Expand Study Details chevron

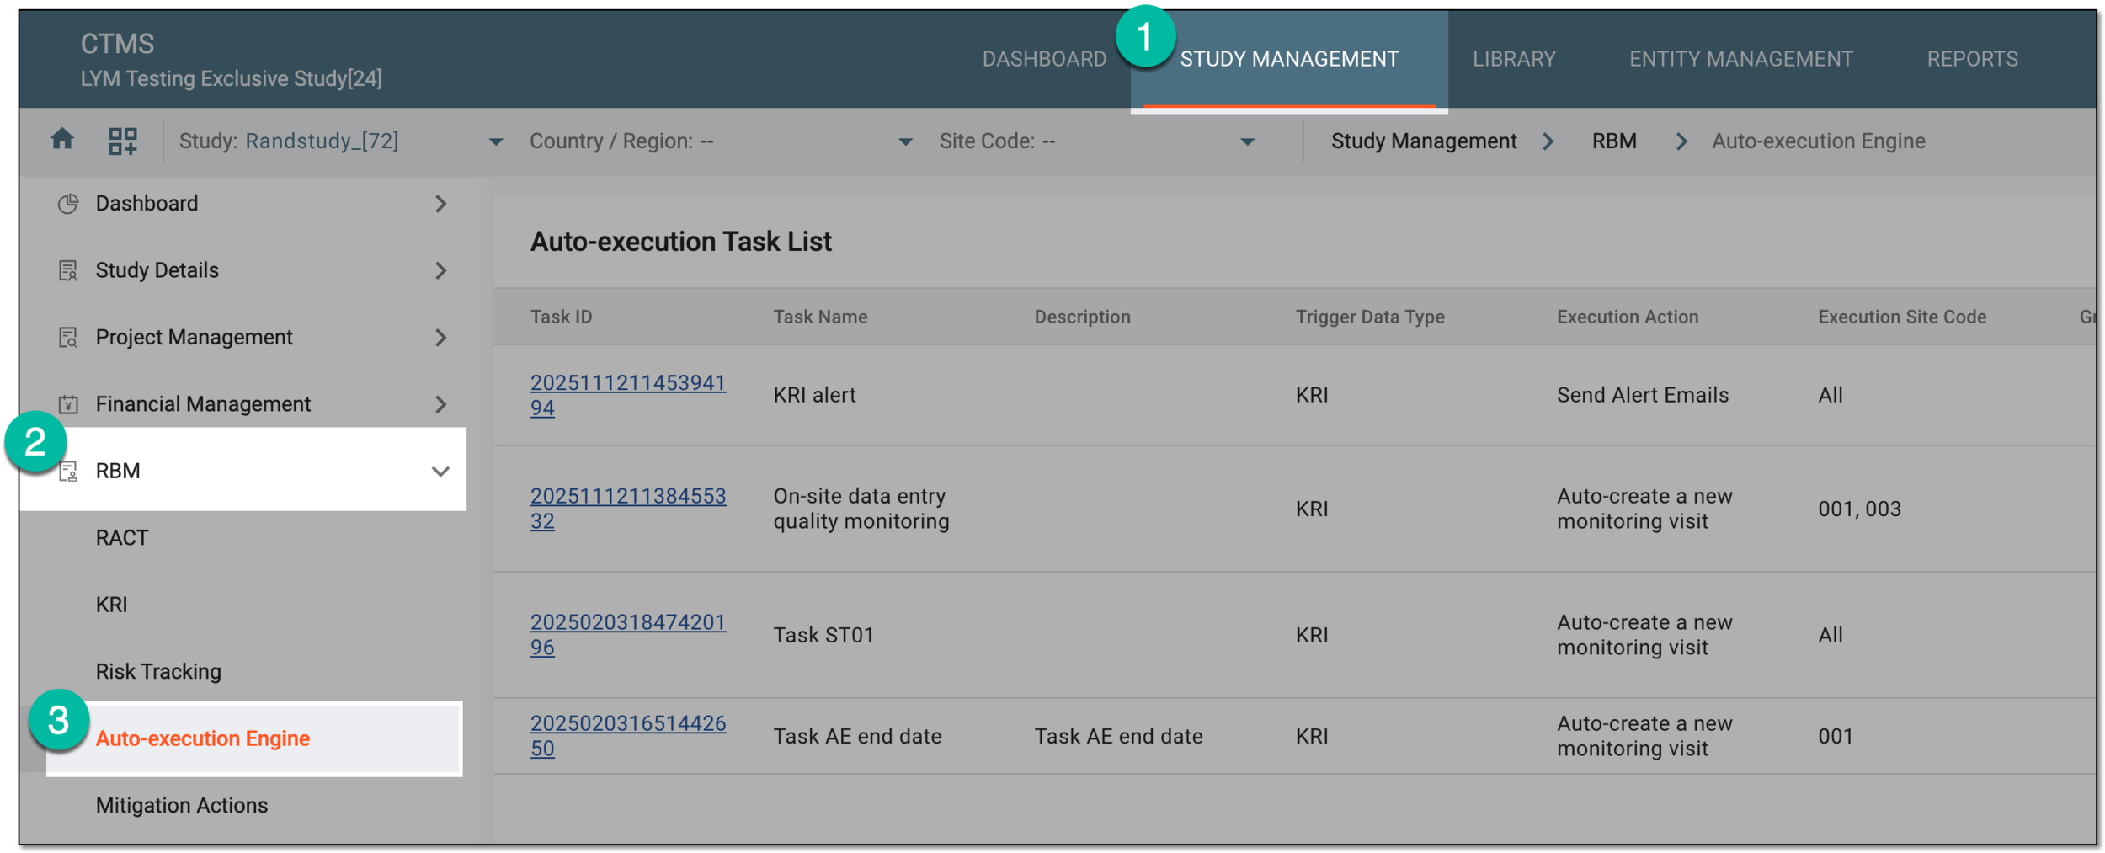click(x=440, y=270)
